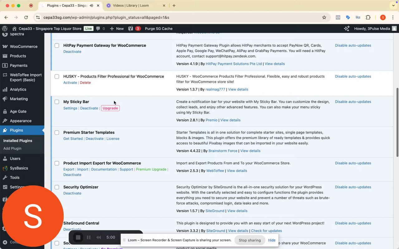This screenshot has height=249, width=399.
Task: Open Howdy, 3Pulse Media account menu
Action: [375, 28]
